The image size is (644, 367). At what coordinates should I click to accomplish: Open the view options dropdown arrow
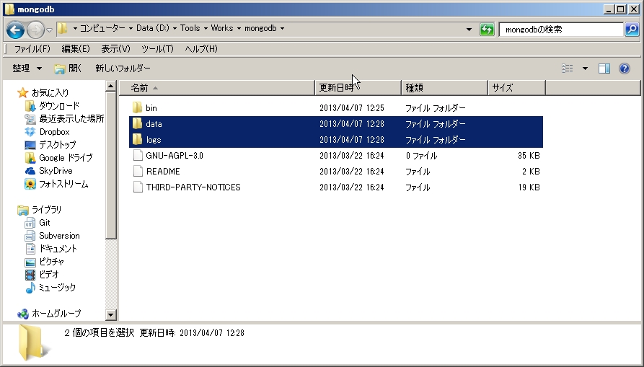(585, 68)
